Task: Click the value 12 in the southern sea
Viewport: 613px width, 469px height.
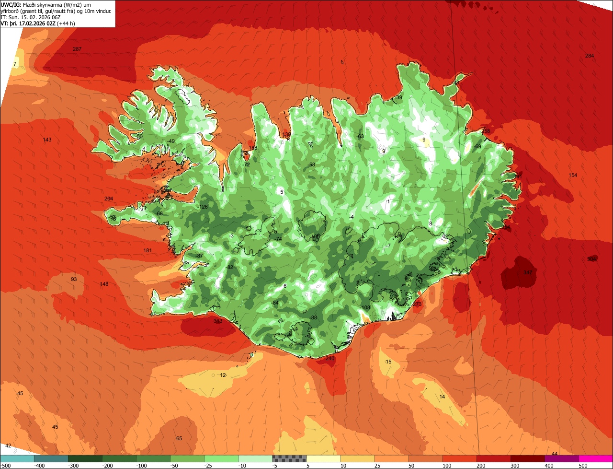Action: (223, 375)
